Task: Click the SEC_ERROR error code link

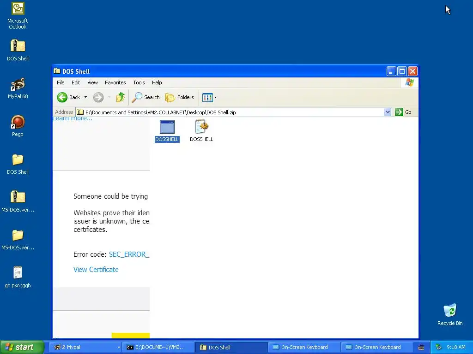Action: [x=129, y=254]
